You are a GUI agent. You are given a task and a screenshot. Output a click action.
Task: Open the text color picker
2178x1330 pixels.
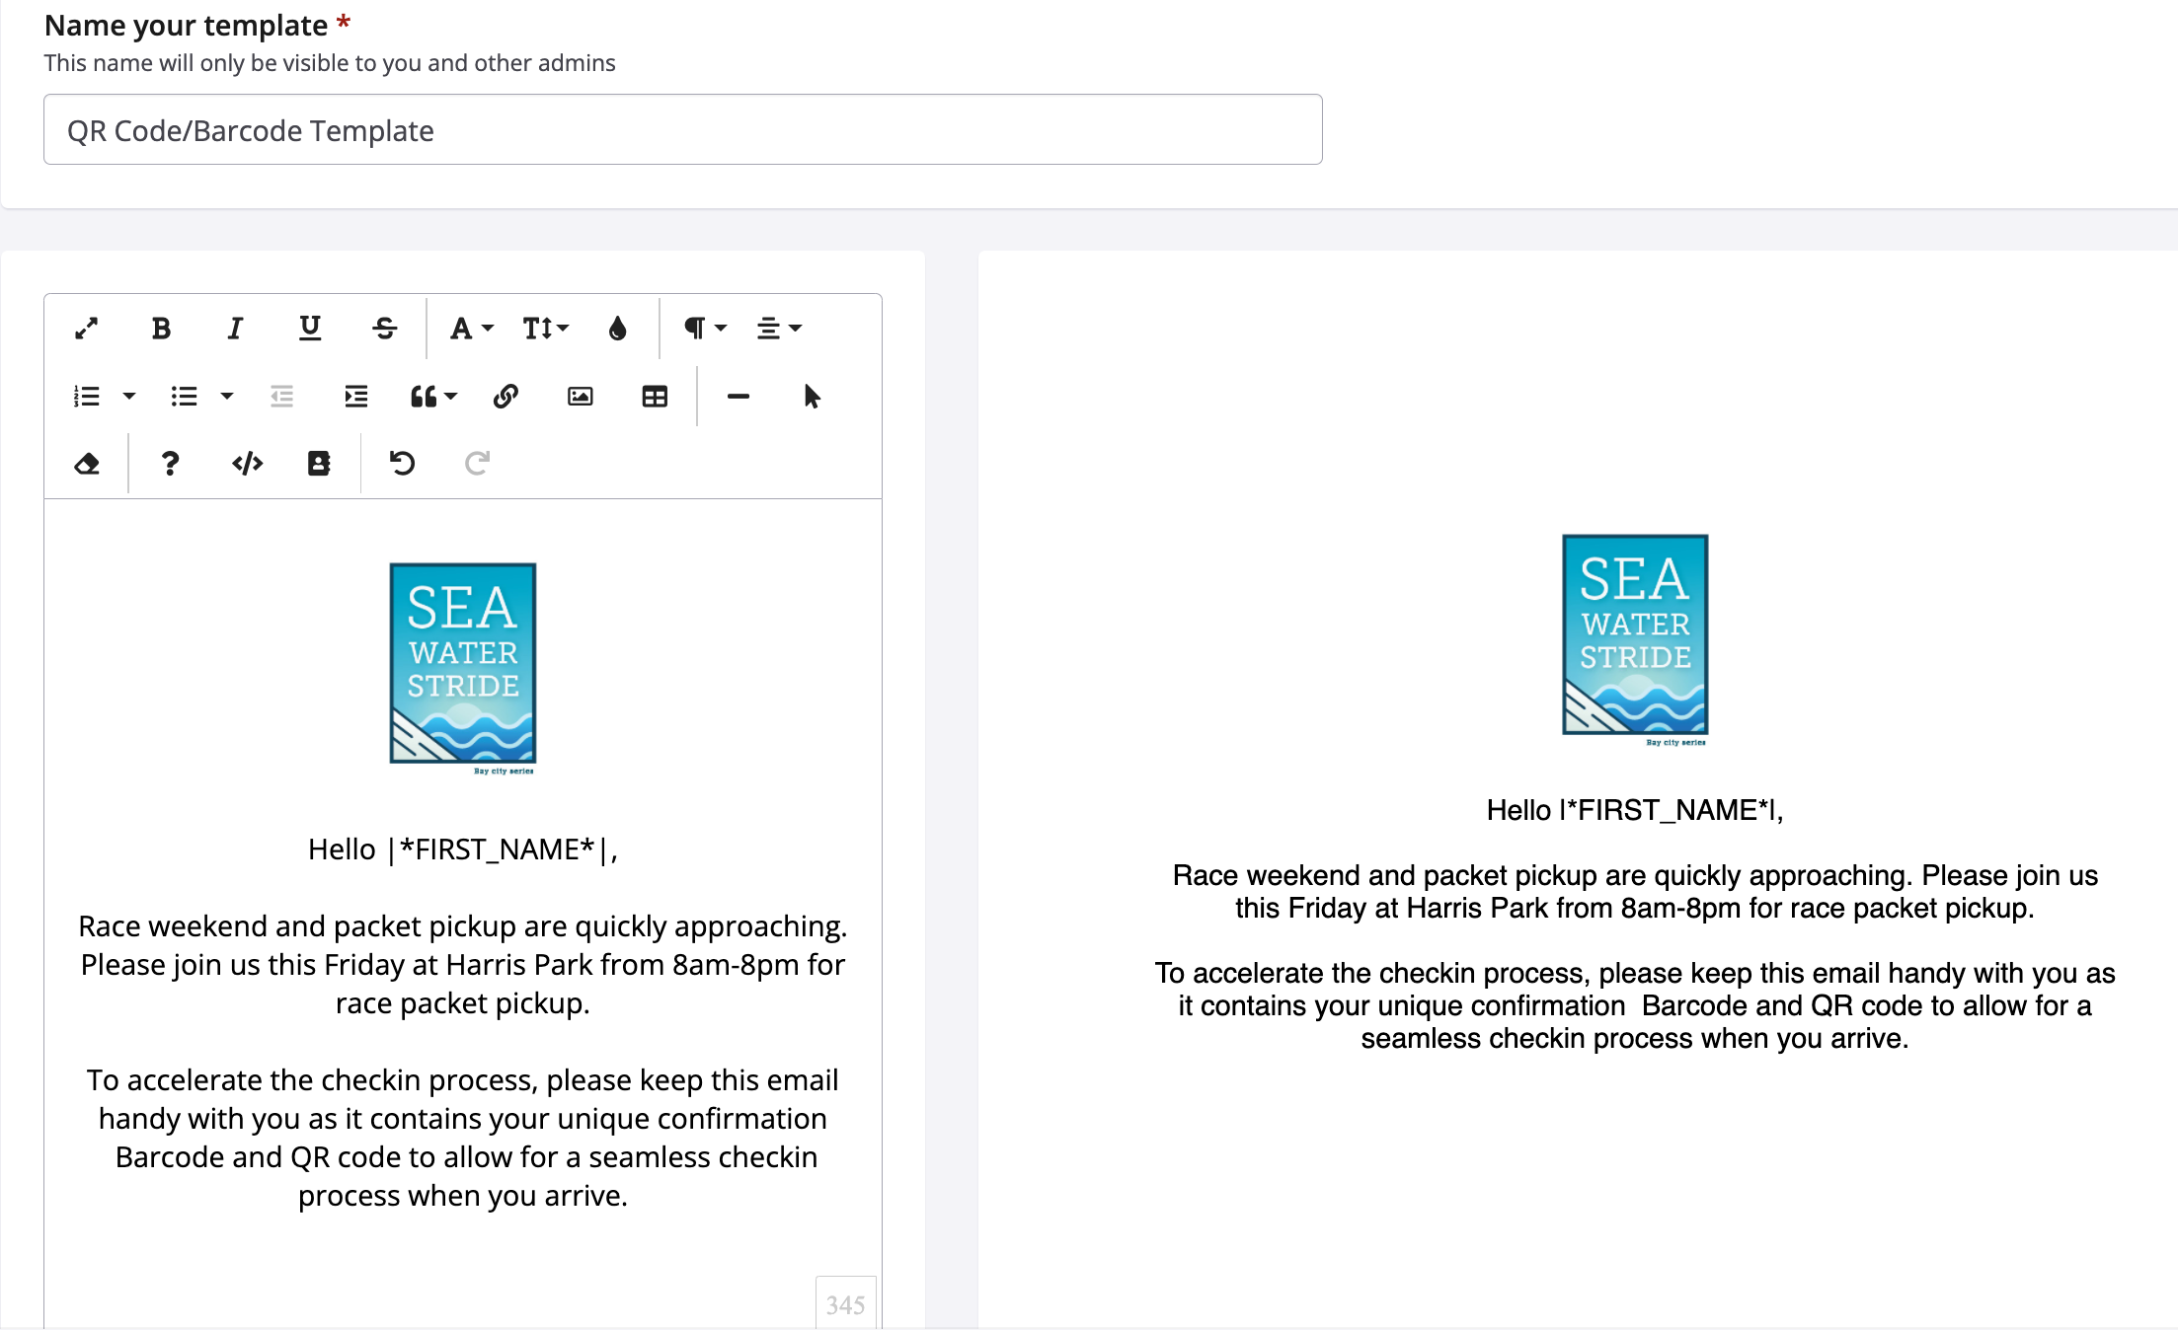tap(618, 328)
